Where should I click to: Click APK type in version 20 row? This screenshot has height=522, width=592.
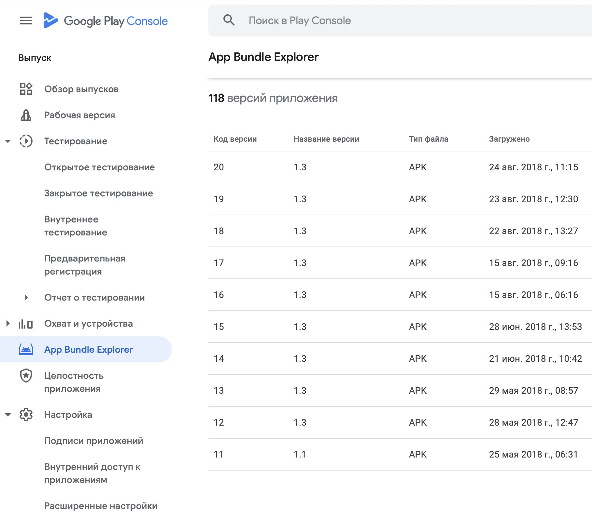pyautogui.click(x=418, y=167)
